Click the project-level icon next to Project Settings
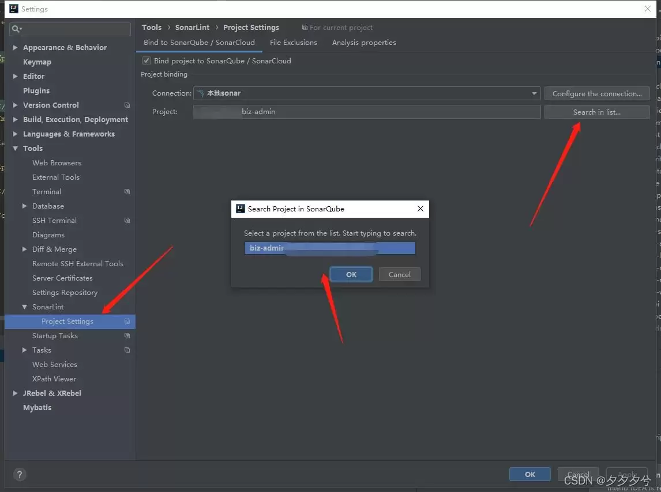The width and height of the screenshot is (661, 492). click(127, 321)
